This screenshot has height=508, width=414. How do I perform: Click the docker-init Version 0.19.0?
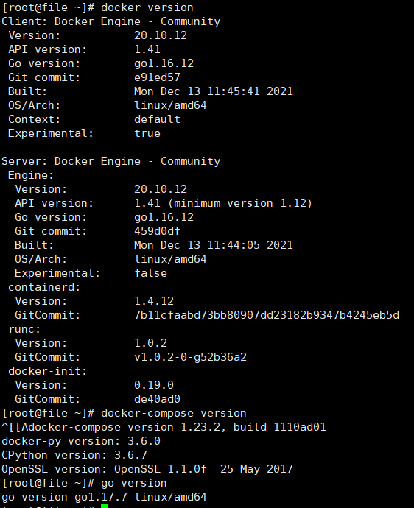tap(154, 385)
